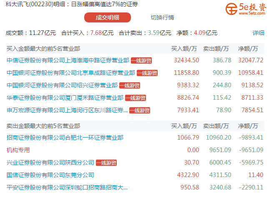The image size is (269, 197).
Task: Click 一线游资 tag on 申万宏源 row
Action: [x=140, y=110]
